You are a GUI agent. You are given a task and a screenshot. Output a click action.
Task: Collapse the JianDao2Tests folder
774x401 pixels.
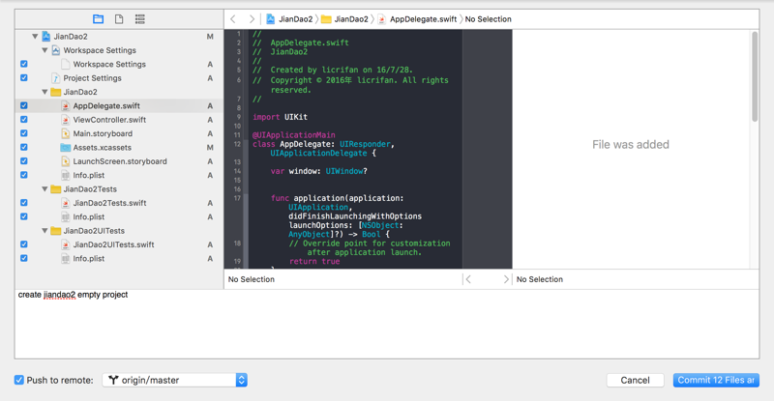click(45, 189)
